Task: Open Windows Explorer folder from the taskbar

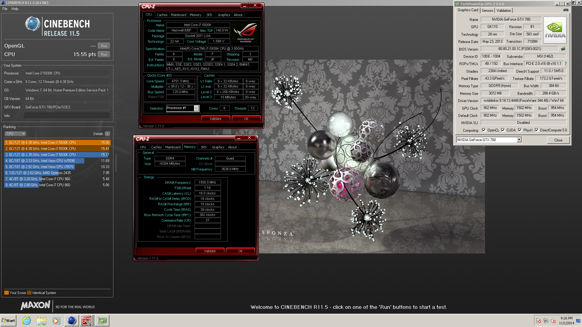Action: click(x=42, y=321)
